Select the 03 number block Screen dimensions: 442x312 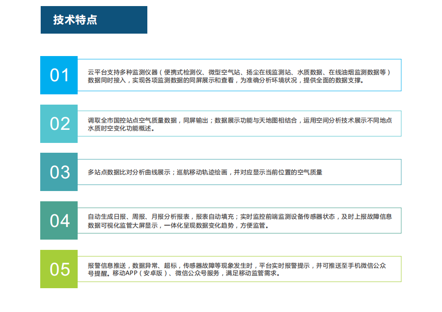(59, 172)
